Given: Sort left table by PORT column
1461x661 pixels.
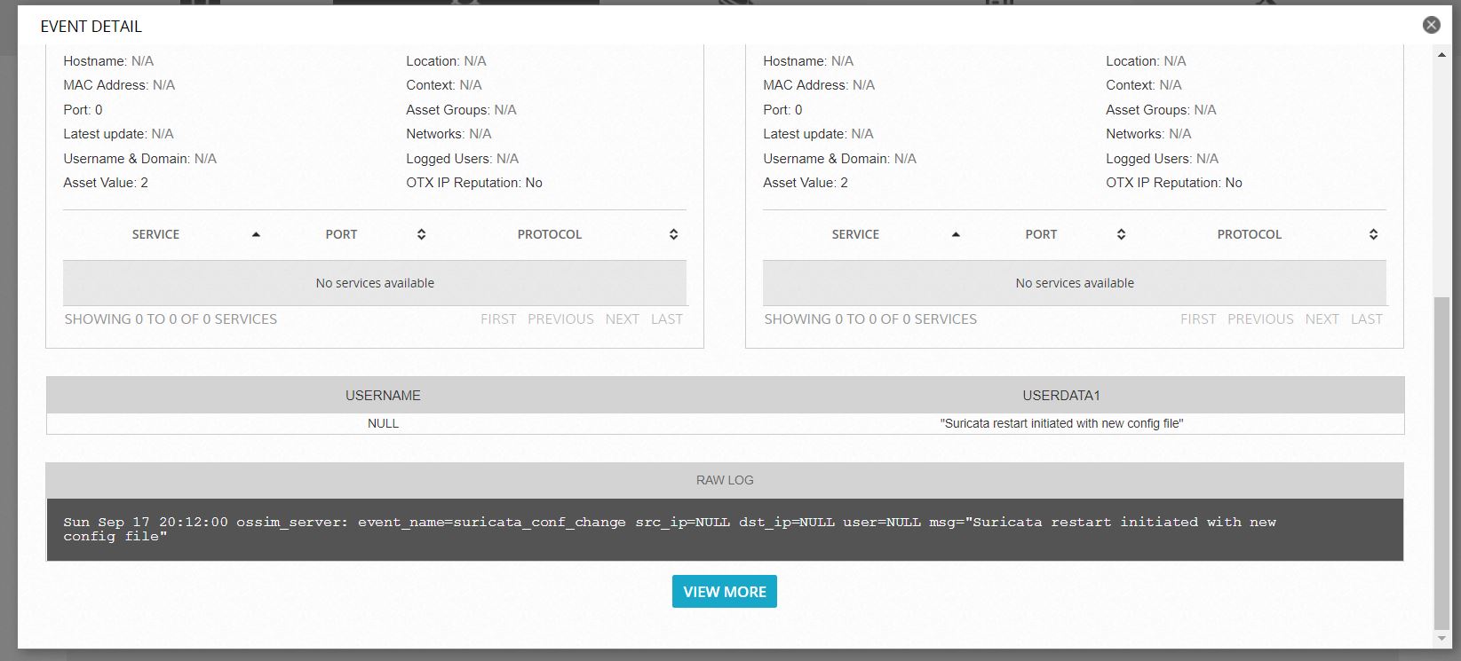Looking at the screenshot, I should click(x=341, y=234).
